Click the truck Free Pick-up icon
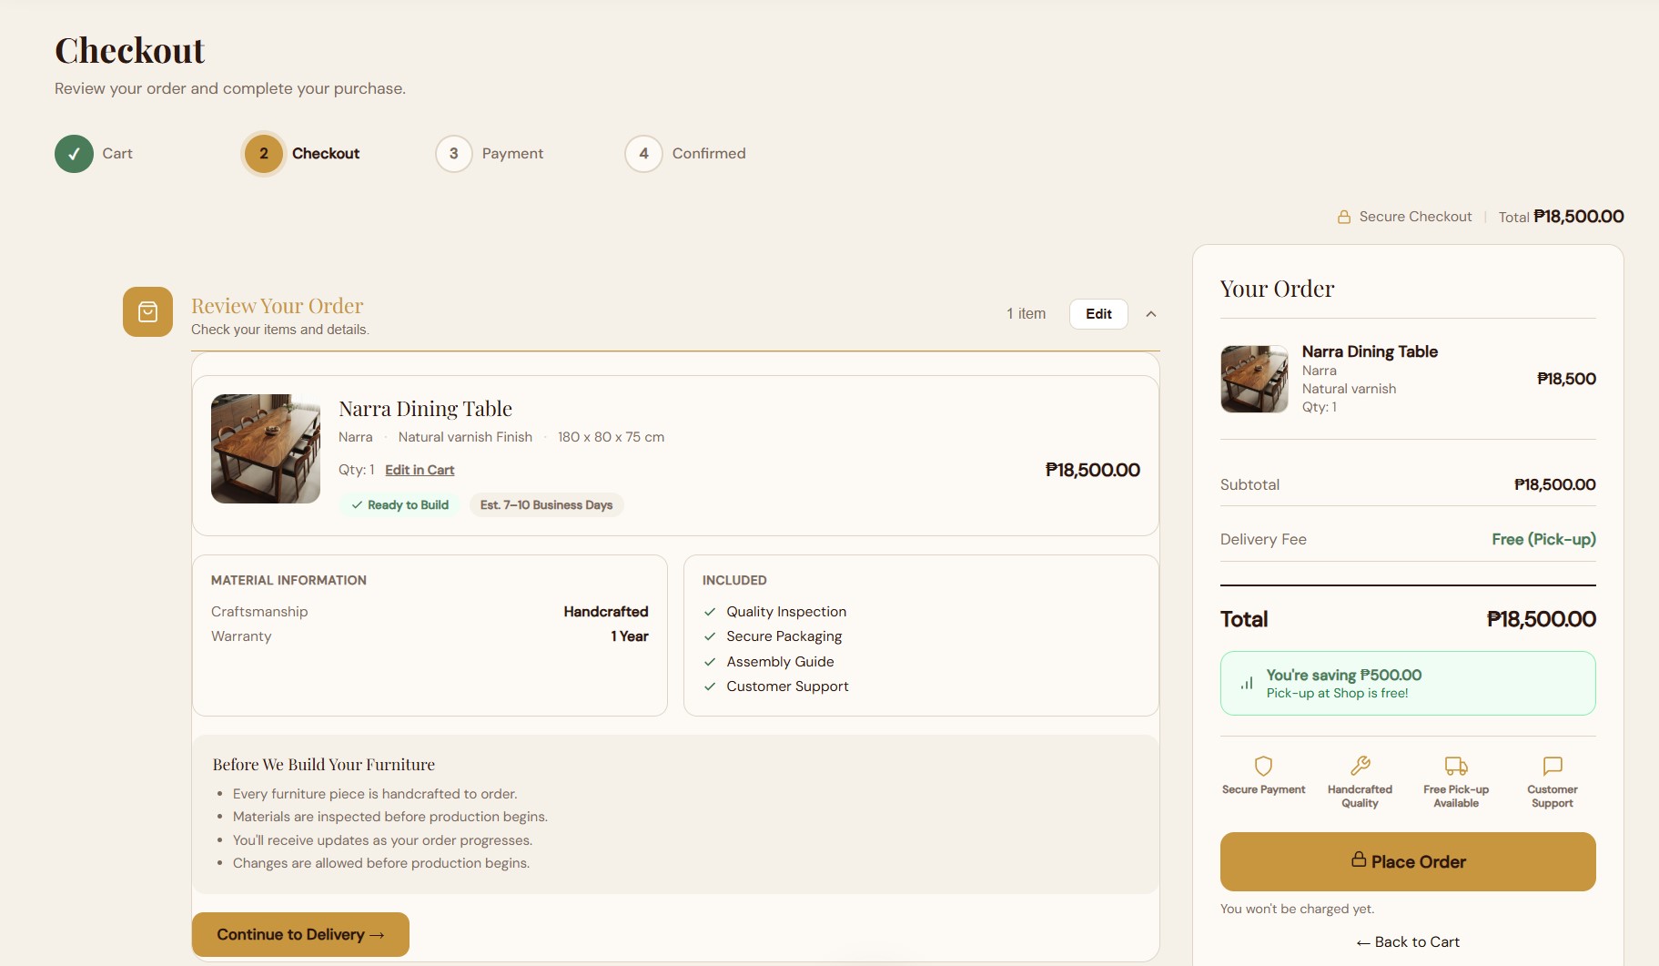 [x=1456, y=766]
